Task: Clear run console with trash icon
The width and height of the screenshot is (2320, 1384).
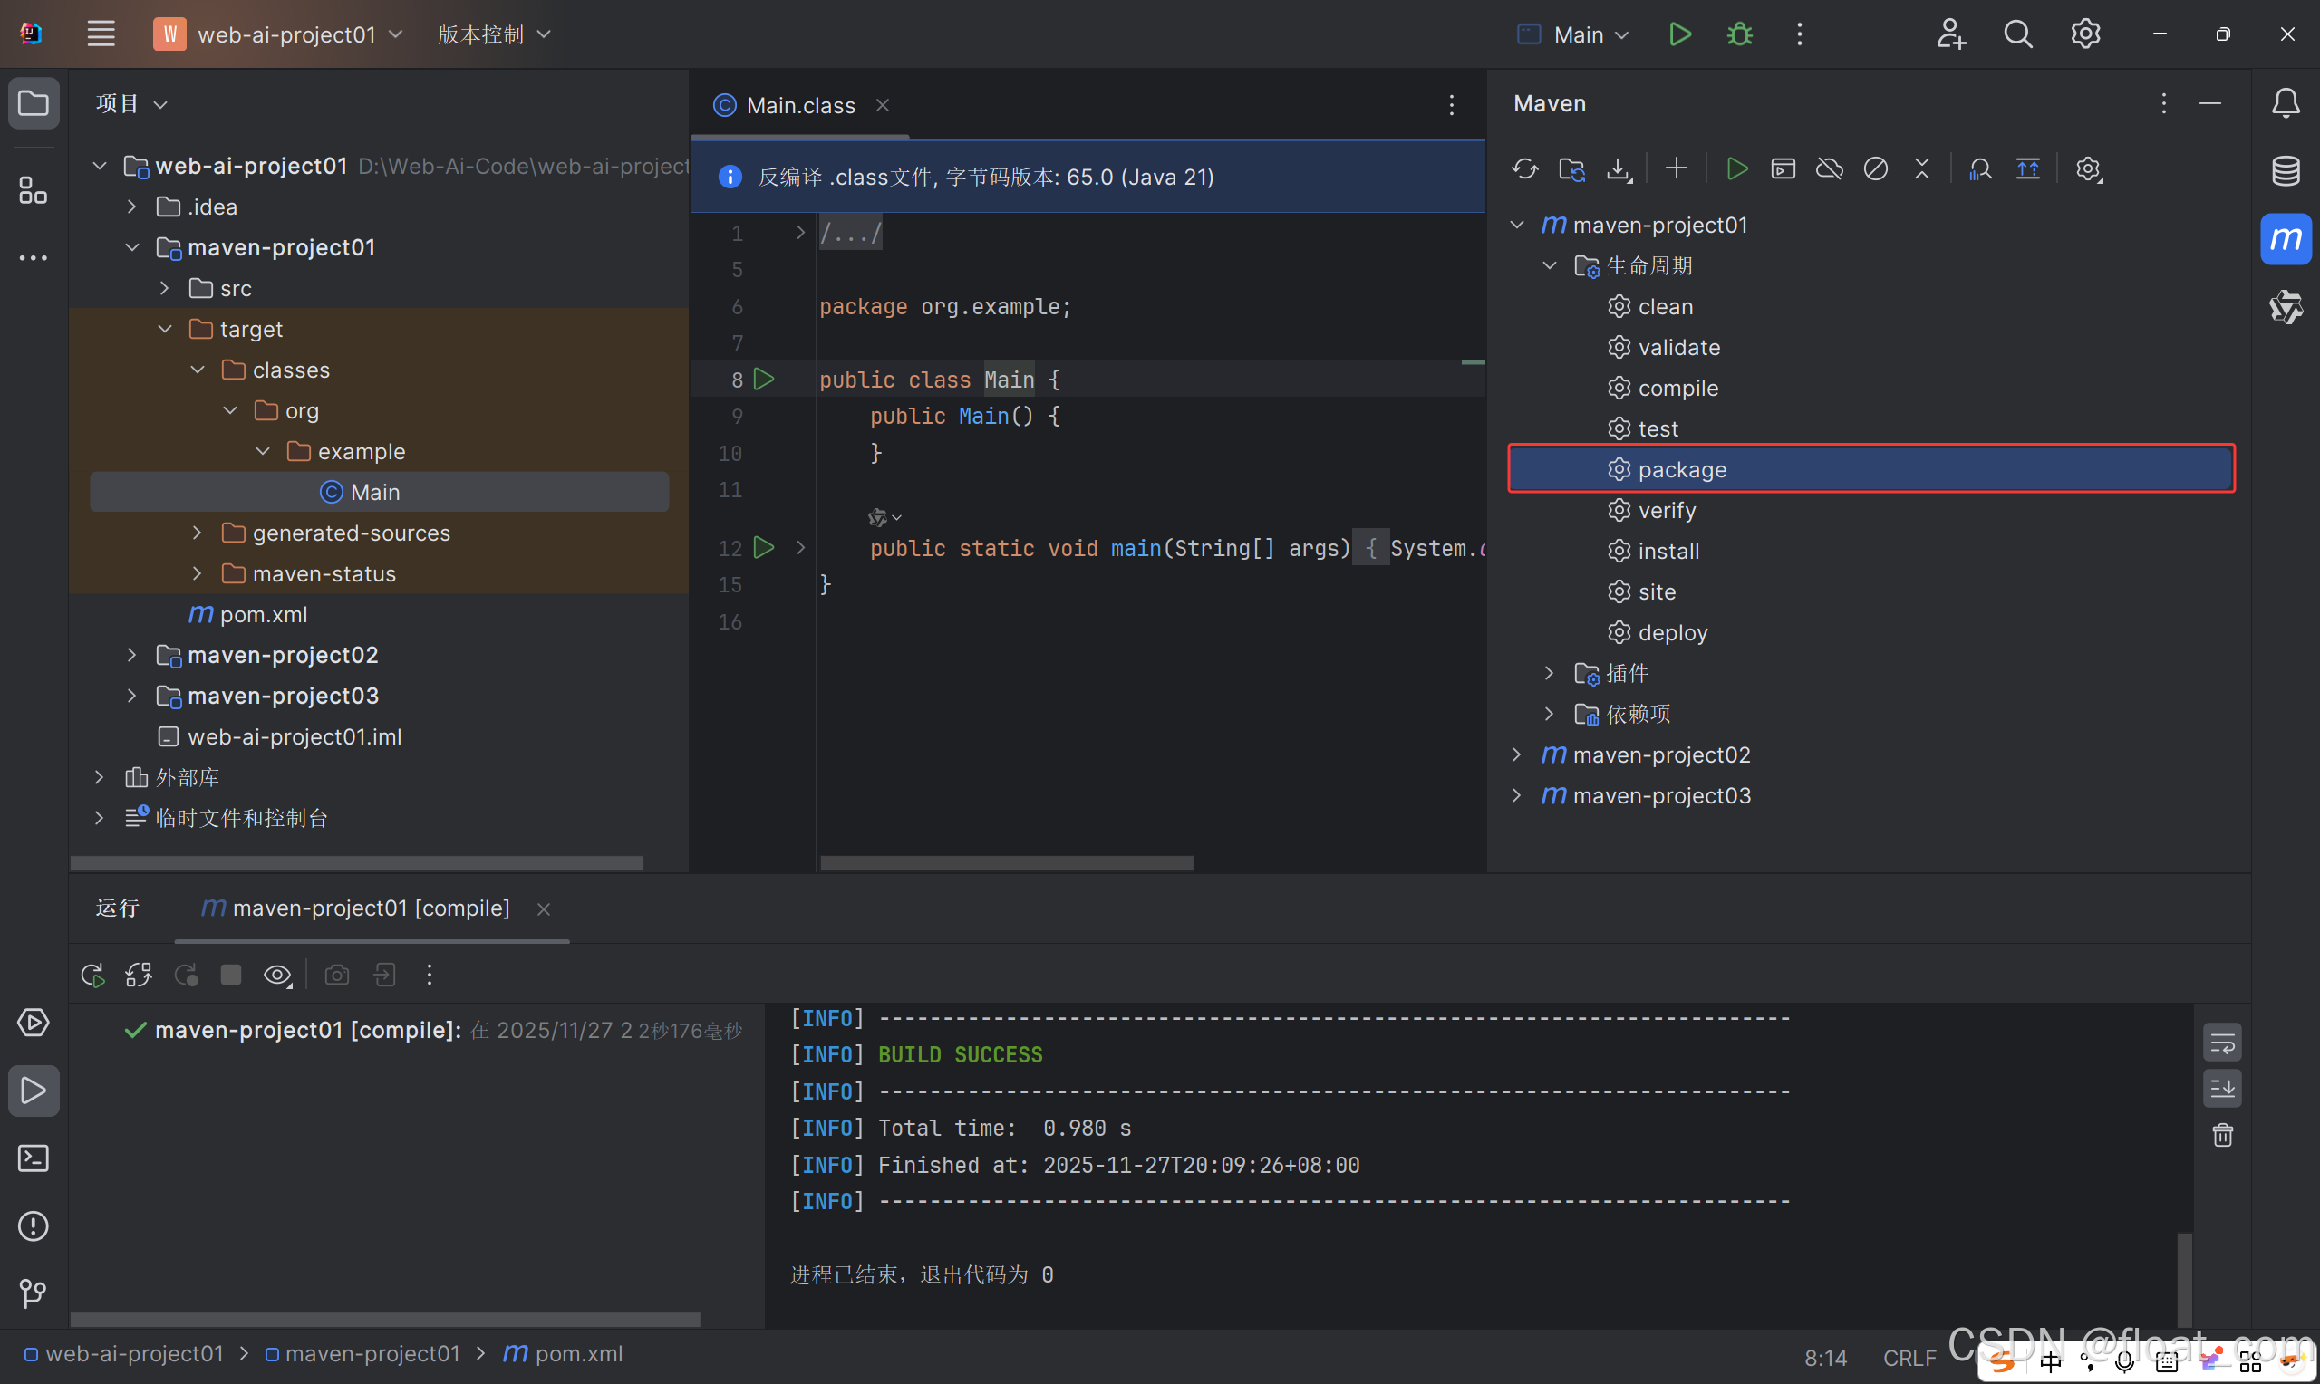Action: click(2222, 1135)
